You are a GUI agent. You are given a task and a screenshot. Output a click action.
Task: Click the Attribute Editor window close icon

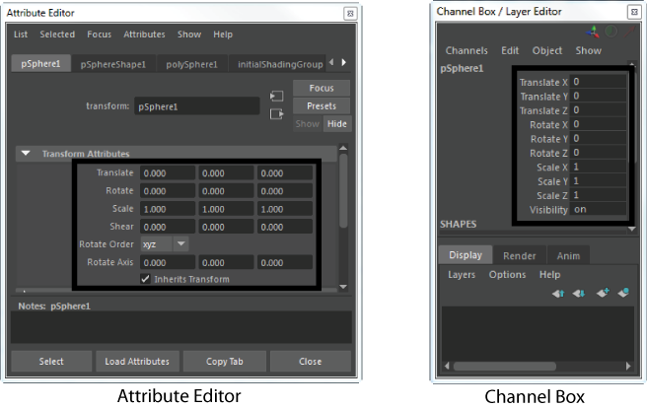[350, 13]
